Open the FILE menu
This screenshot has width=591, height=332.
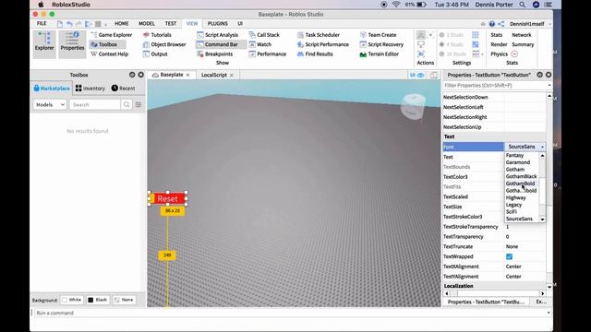[x=42, y=23]
